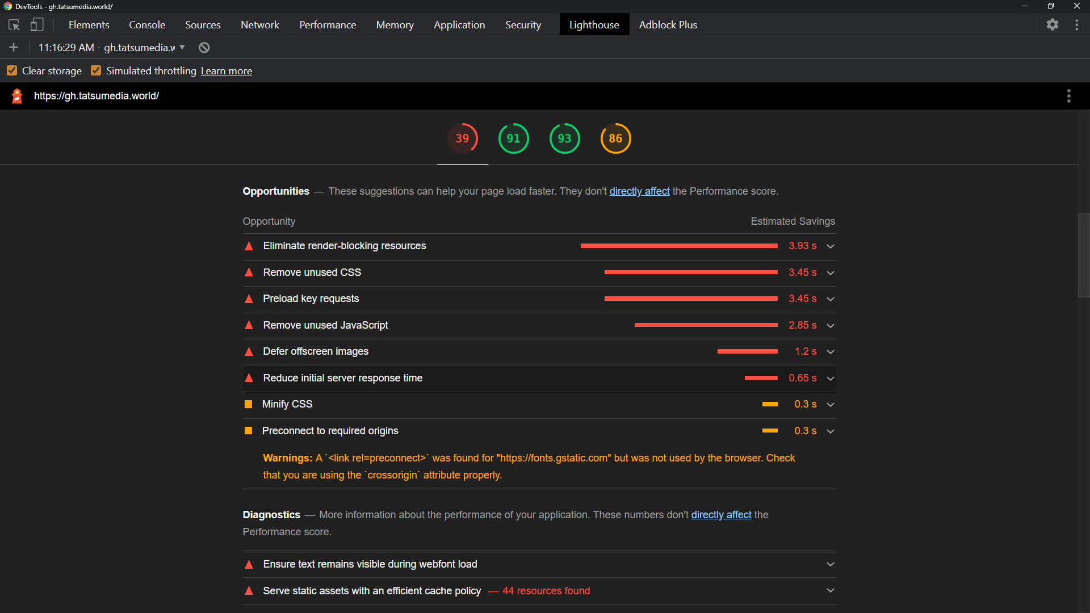
Task: Switch to the Network tab
Action: (259, 25)
